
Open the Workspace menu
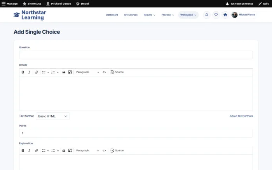coord(188,15)
